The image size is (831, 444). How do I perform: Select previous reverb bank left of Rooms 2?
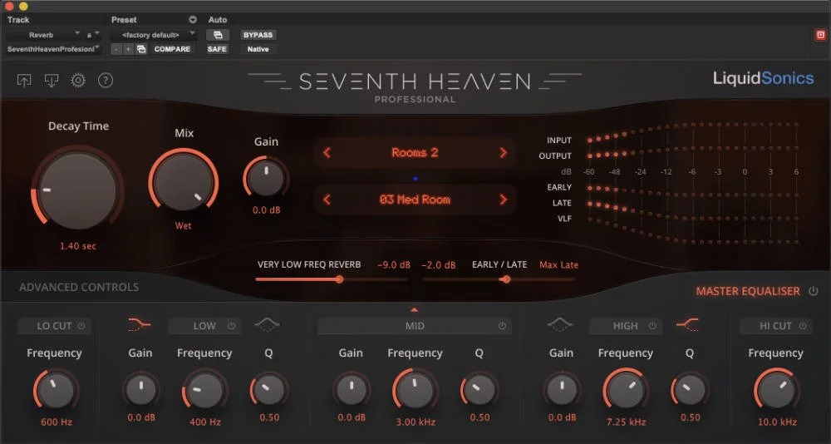(327, 153)
